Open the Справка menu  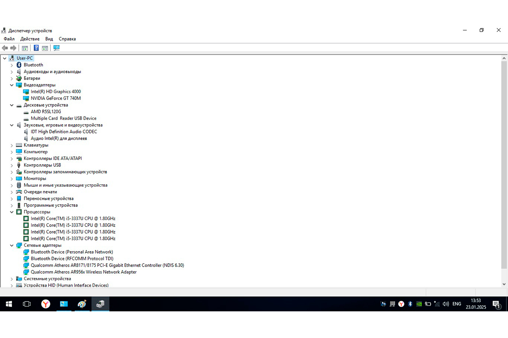tap(67, 39)
